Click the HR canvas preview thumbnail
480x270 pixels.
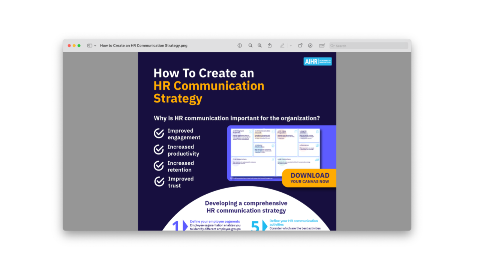point(275,152)
